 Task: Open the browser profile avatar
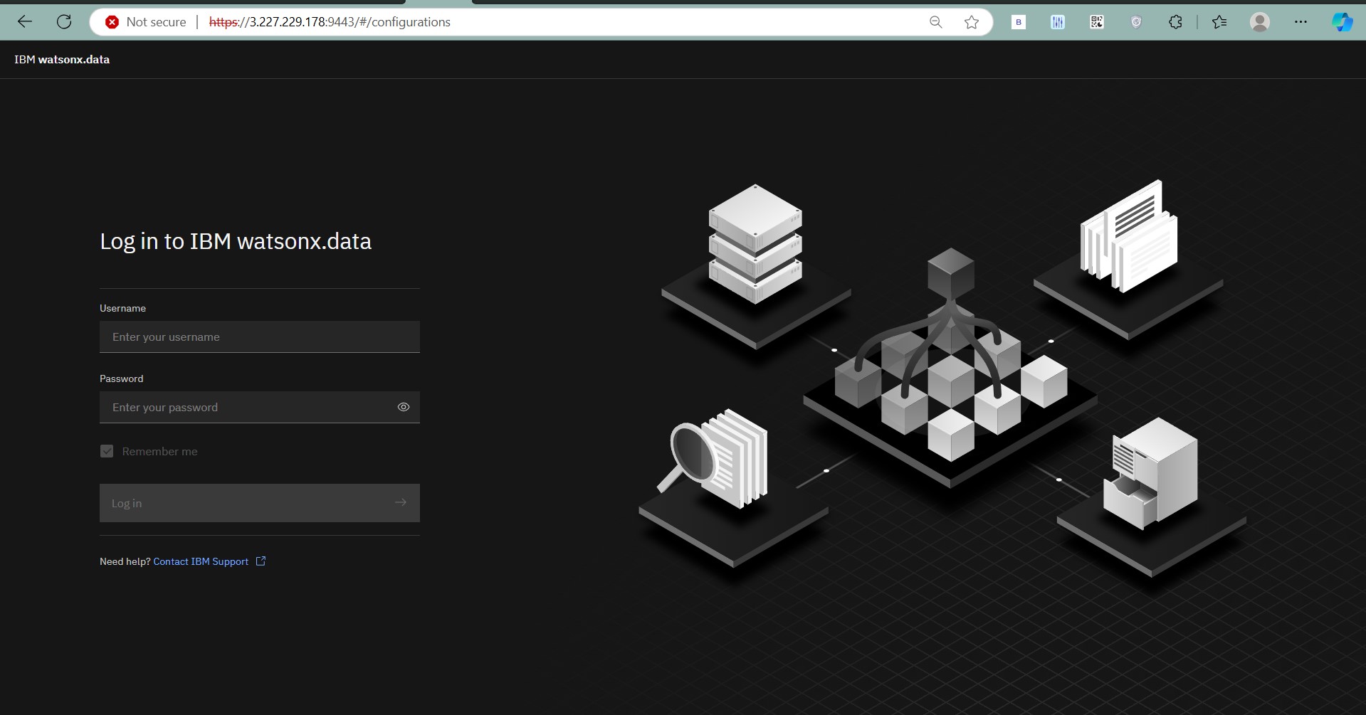(1260, 22)
